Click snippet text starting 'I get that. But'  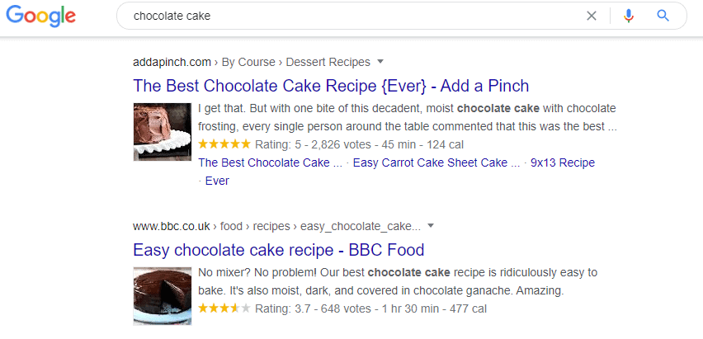tap(408, 117)
